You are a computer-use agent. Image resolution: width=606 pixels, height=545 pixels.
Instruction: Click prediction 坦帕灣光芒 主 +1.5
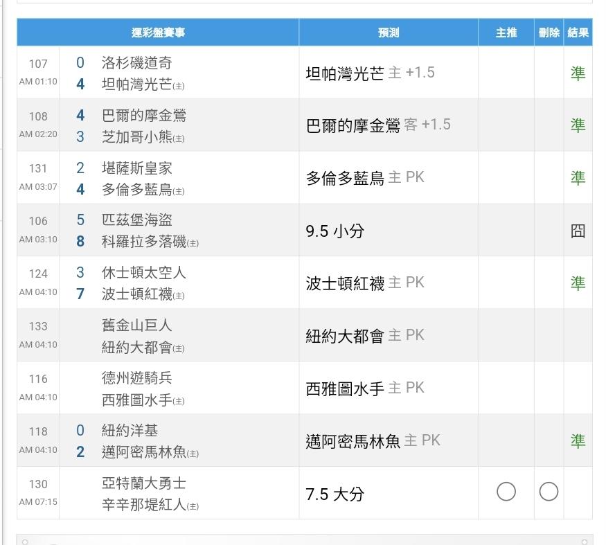pos(370,73)
